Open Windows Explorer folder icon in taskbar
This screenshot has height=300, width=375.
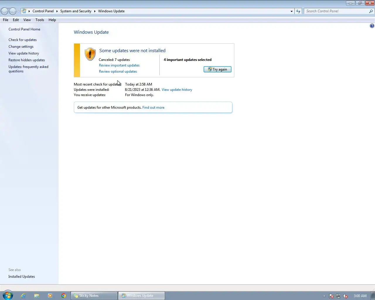37,296
